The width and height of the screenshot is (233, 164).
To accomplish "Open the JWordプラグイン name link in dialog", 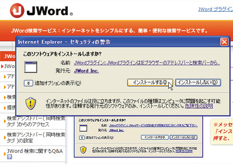I will point(147,63).
